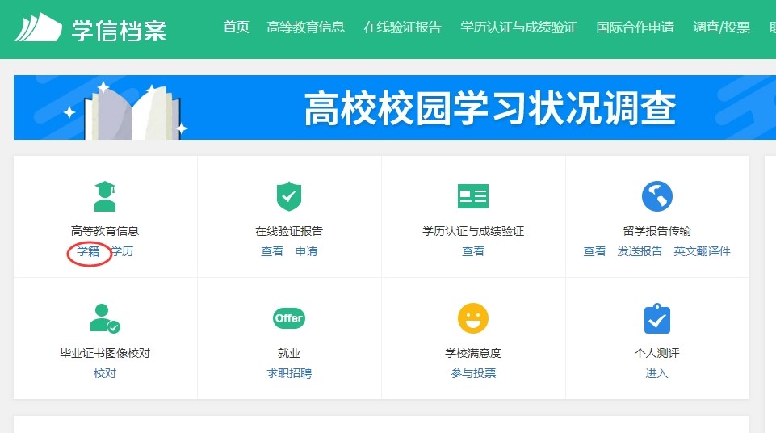The width and height of the screenshot is (776, 433).
Task: Click the 高等教育信息 graduate icon
Action: (x=105, y=196)
